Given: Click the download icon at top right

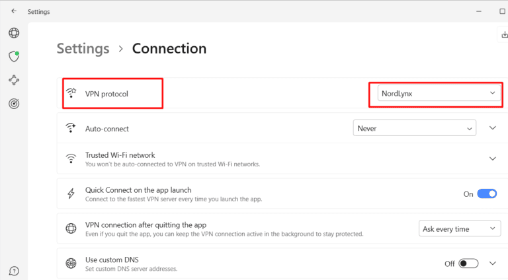Looking at the screenshot, I should (503, 34).
